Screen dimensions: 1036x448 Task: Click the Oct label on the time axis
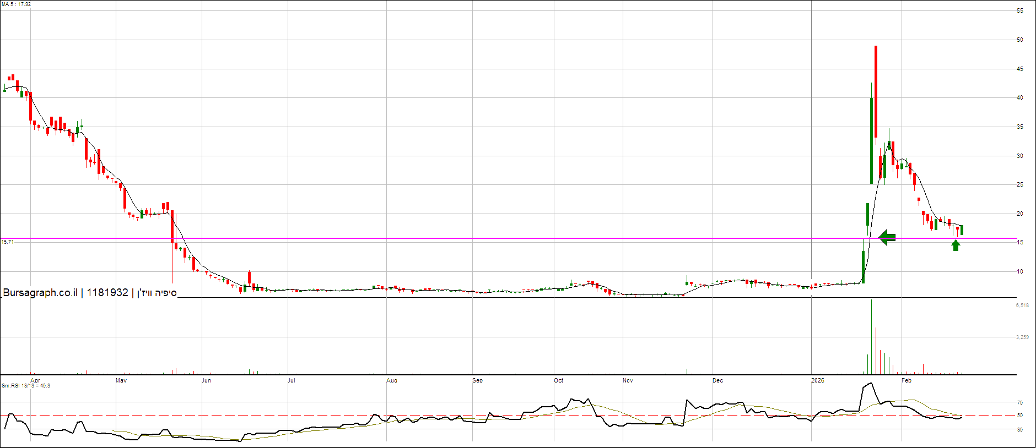click(x=559, y=380)
